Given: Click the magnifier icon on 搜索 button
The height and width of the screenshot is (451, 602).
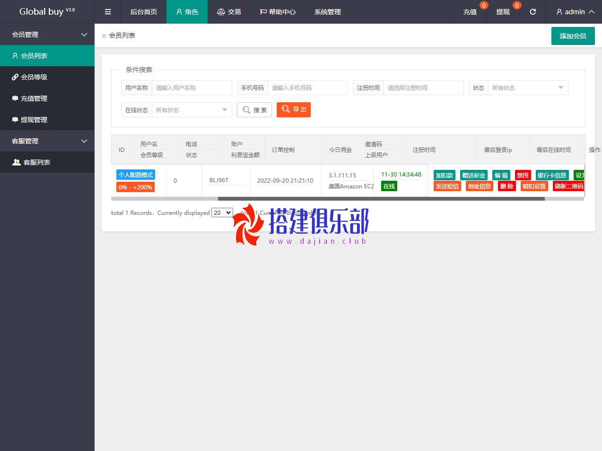Looking at the screenshot, I should (246, 110).
